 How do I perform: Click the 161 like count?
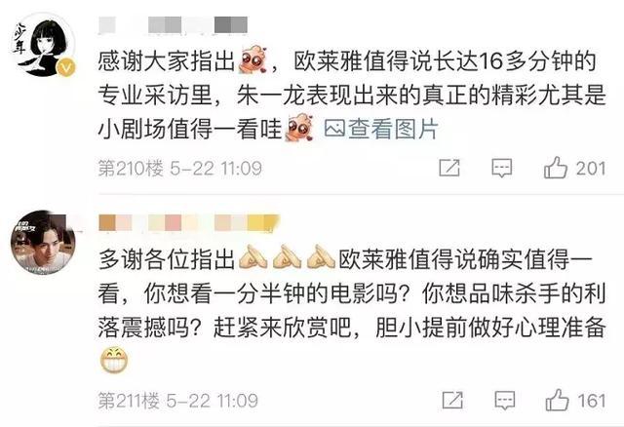[x=592, y=401]
